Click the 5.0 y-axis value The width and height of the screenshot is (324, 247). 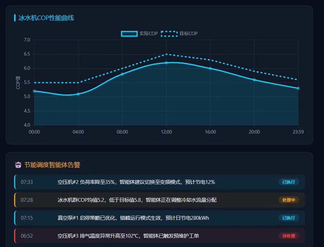(x=27, y=96)
